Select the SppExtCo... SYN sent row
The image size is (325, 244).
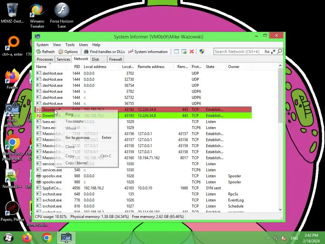pyautogui.click(x=143, y=188)
